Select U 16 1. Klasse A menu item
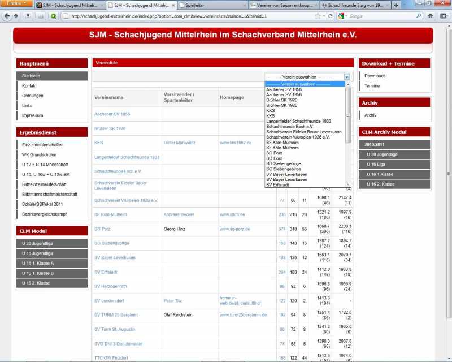Image resolution: width=452 pixels, height=362 pixels. tap(38, 263)
